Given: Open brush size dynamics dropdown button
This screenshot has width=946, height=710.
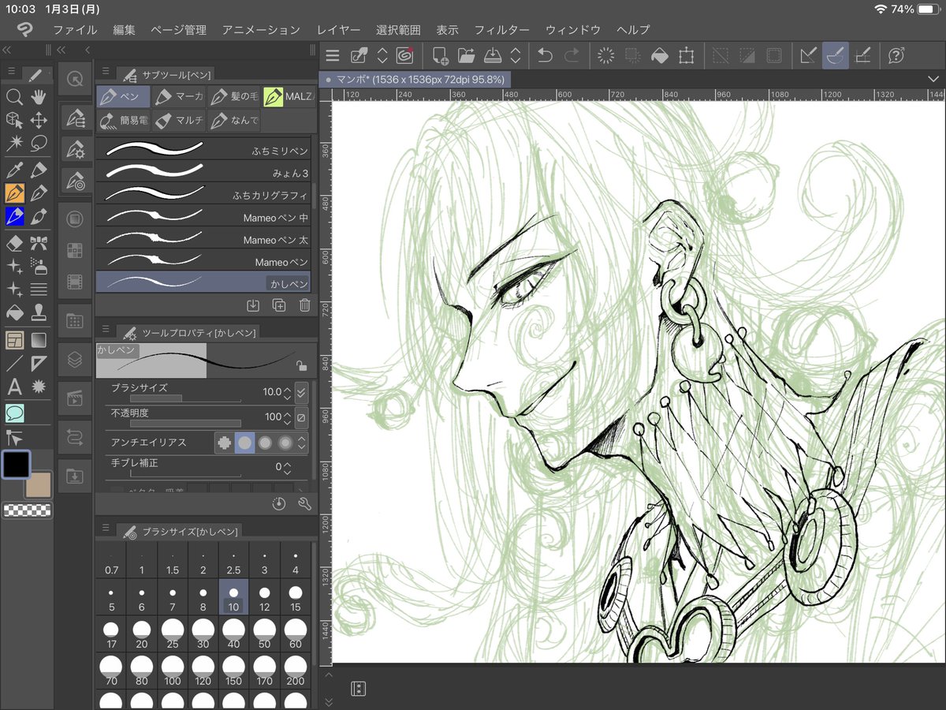Looking at the screenshot, I should click(x=301, y=392).
